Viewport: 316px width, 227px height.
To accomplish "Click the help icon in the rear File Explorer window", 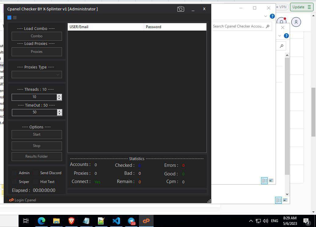I will 286,36.
